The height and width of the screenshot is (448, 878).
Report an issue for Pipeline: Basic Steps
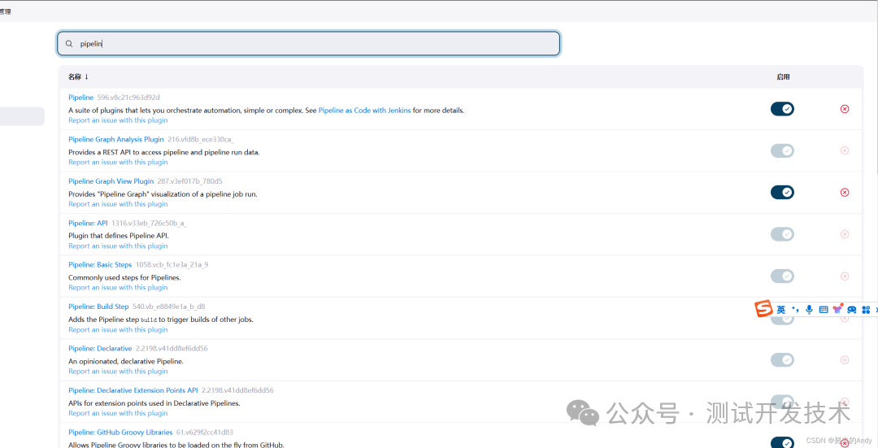118,287
